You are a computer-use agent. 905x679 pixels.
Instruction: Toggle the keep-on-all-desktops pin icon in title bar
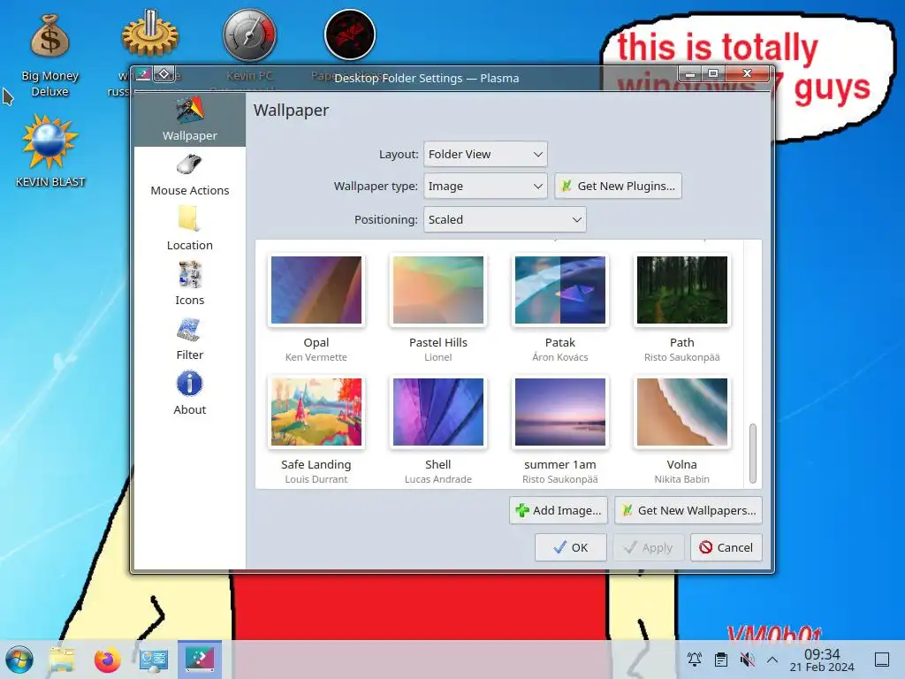164,74
